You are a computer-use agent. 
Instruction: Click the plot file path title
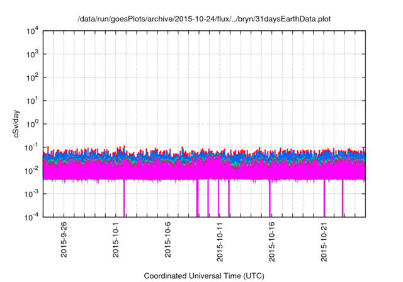(204, 20)
